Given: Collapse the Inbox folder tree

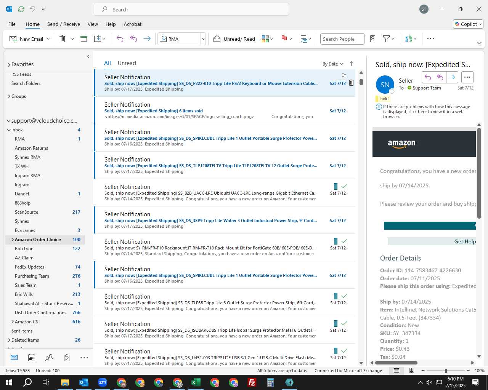Looking at the screenshot, I should point(9,130).
